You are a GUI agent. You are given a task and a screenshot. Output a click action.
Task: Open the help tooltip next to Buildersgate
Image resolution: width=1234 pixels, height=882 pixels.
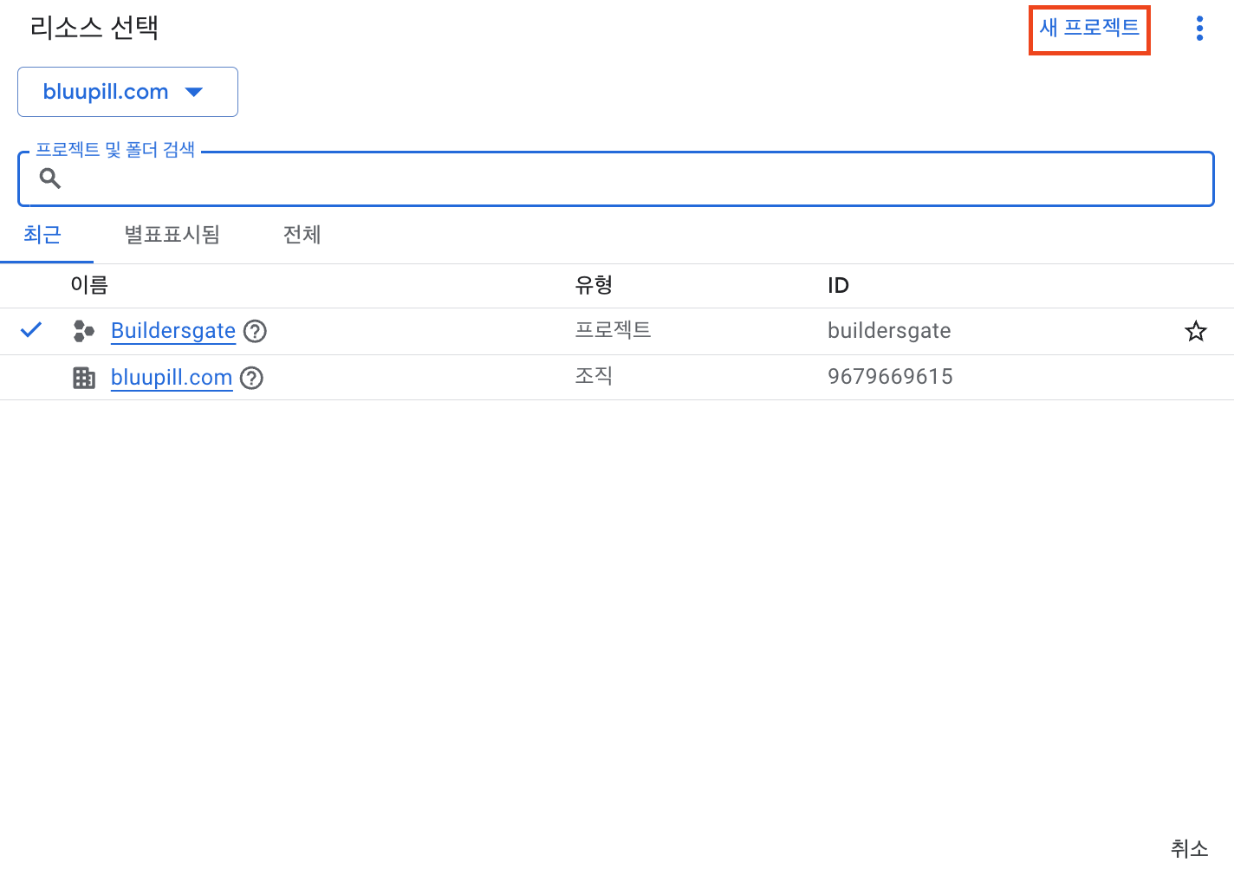pos(254,331)
